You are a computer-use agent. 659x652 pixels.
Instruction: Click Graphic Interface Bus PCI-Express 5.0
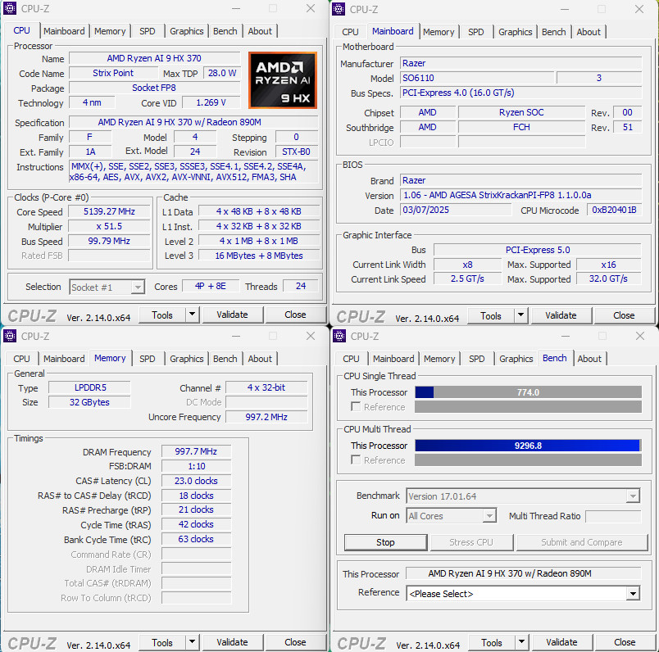pyautogui.click(x=538, y=250)
